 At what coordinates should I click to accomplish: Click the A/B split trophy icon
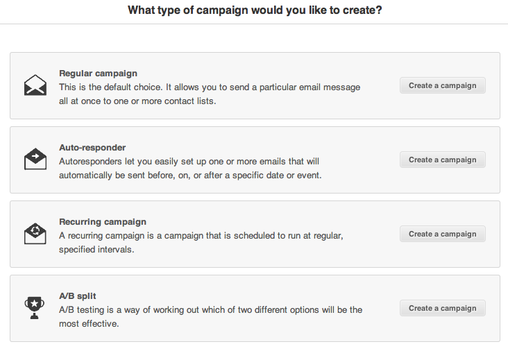pyautogui.click(x=34, y=307)
